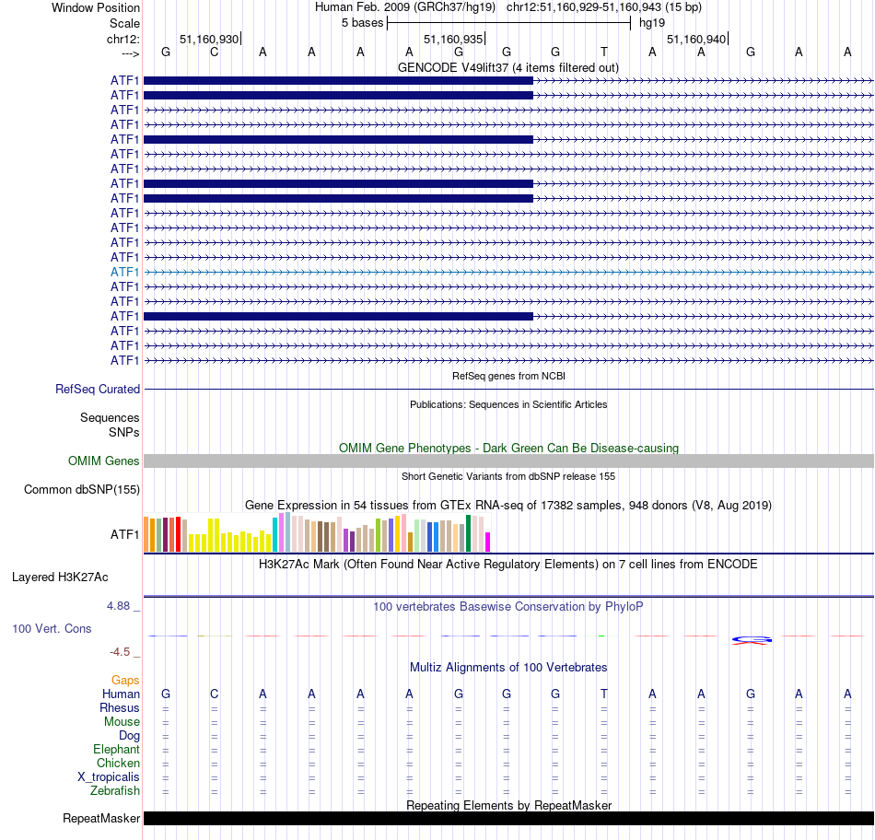Click the RefSeq Curated track label
875x840 pixels.
97,389
